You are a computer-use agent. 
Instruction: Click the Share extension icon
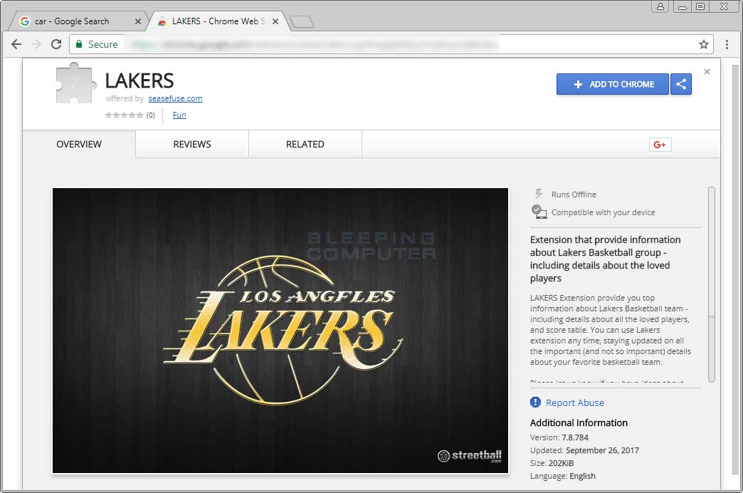click(681, 84)
